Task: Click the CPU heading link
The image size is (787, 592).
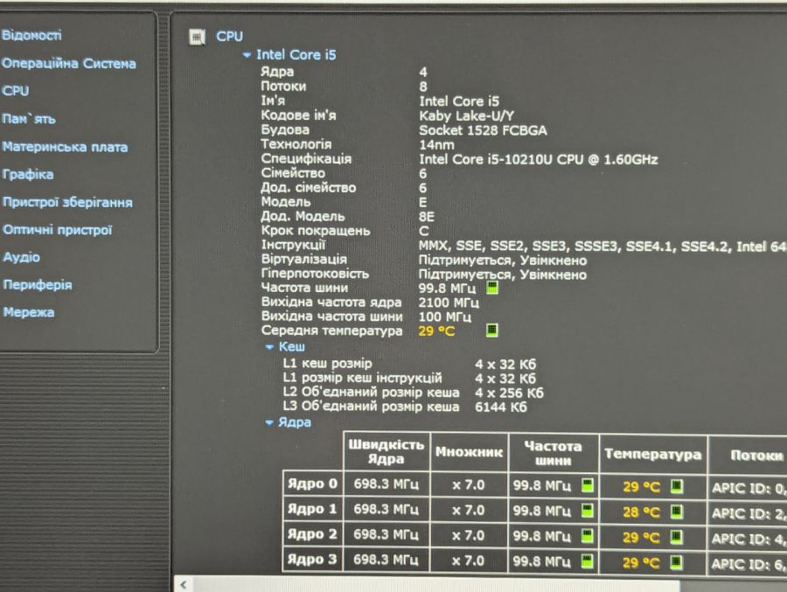Action: [x=229, y=36]
